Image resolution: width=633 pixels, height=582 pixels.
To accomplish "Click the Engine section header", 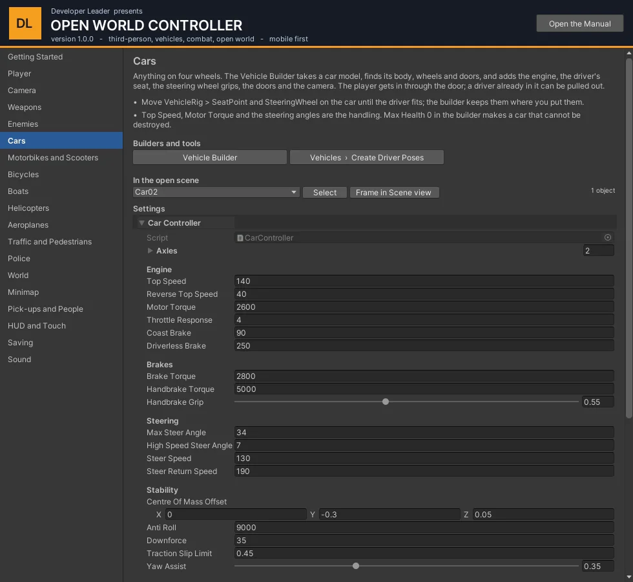I will tap(159, 269).
